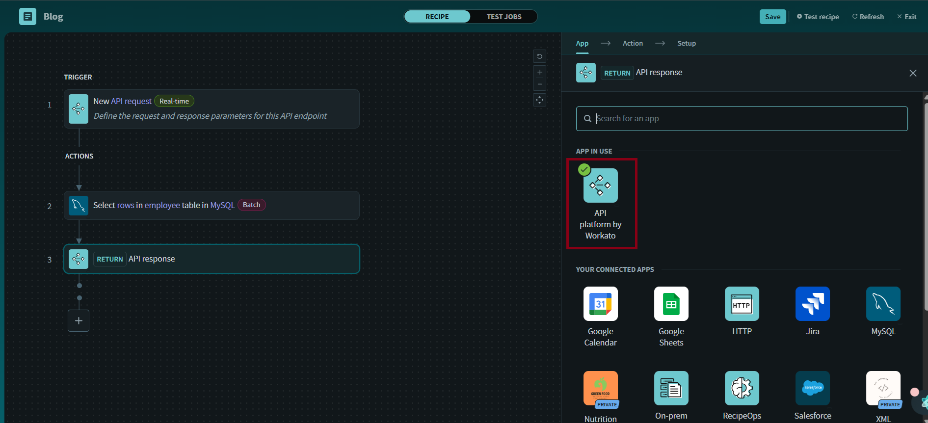928x423 pixels.
Task: Click the 'rows' link in step 2
Action: coord(126,205)
